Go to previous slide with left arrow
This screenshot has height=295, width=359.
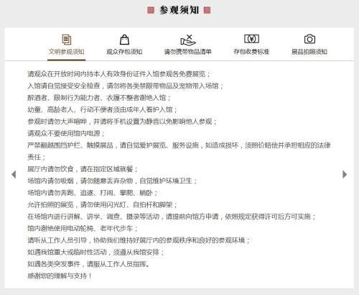[14, 174]
